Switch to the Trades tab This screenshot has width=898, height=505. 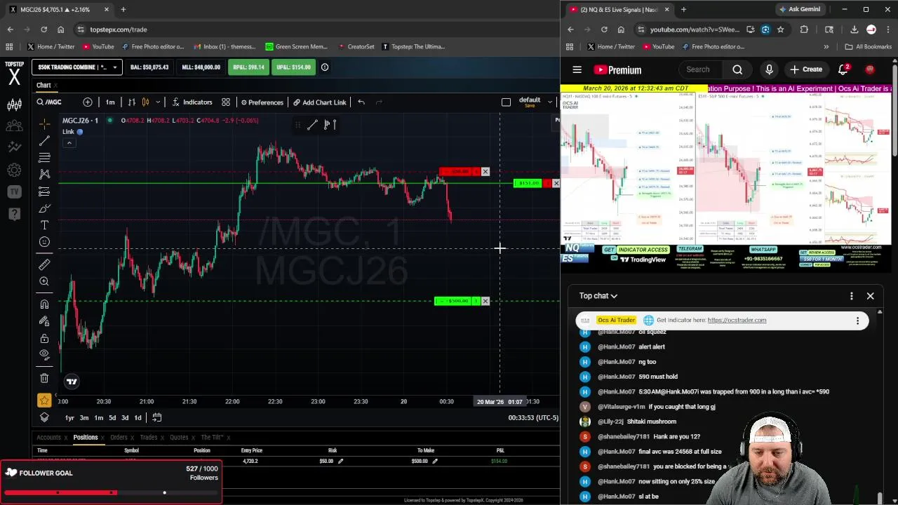149,438
